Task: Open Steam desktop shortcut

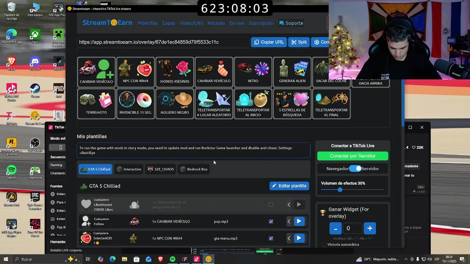Action: tap(35, 91)
